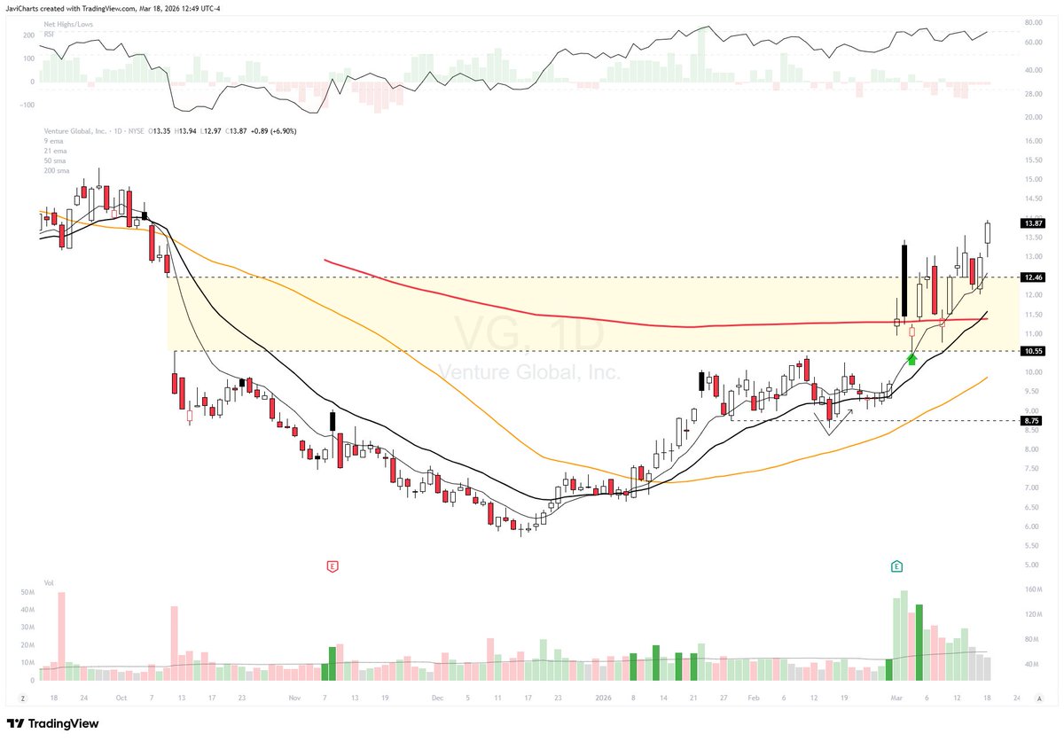
Task: Select the 50 sma indicator legend
Action: pyautogui.click(x=54, y=160)
